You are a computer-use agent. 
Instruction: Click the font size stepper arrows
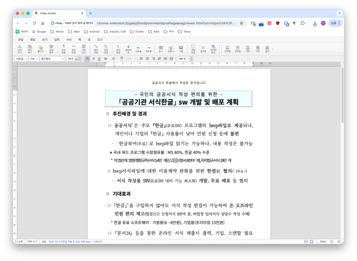(80, 59)
